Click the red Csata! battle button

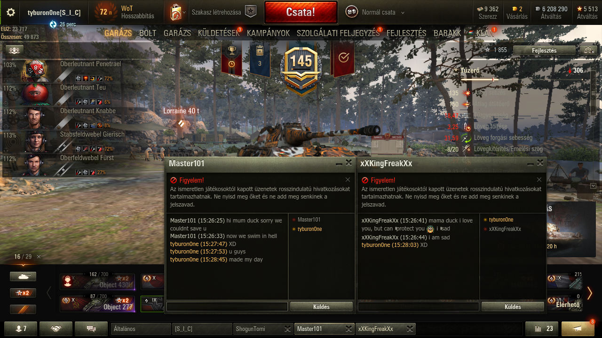(x=301, y=12)
